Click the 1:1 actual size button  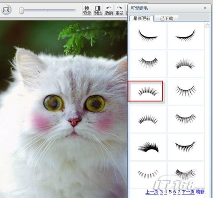point(6,10)
